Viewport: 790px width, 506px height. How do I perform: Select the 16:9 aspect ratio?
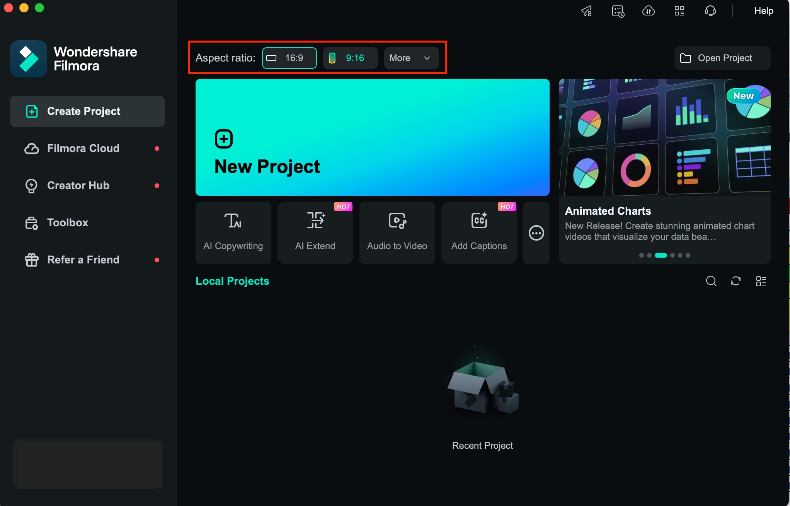click(x=289, y=58)
